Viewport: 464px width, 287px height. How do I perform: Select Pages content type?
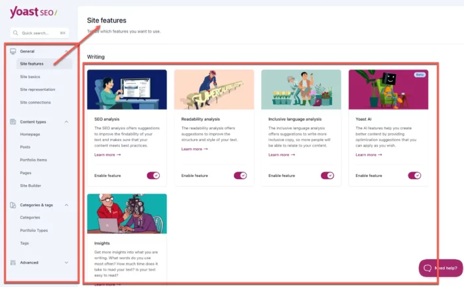coord(25,173)
